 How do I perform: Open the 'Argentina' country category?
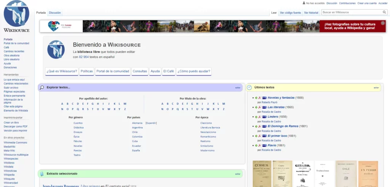(137, 128)
